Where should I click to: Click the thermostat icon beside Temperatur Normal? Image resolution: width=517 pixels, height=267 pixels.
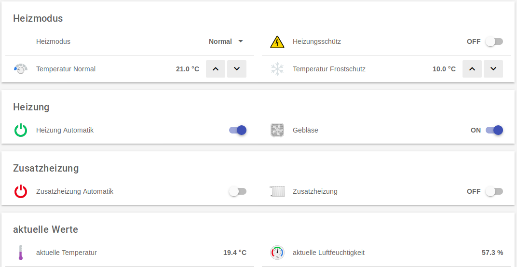[21, 69]
